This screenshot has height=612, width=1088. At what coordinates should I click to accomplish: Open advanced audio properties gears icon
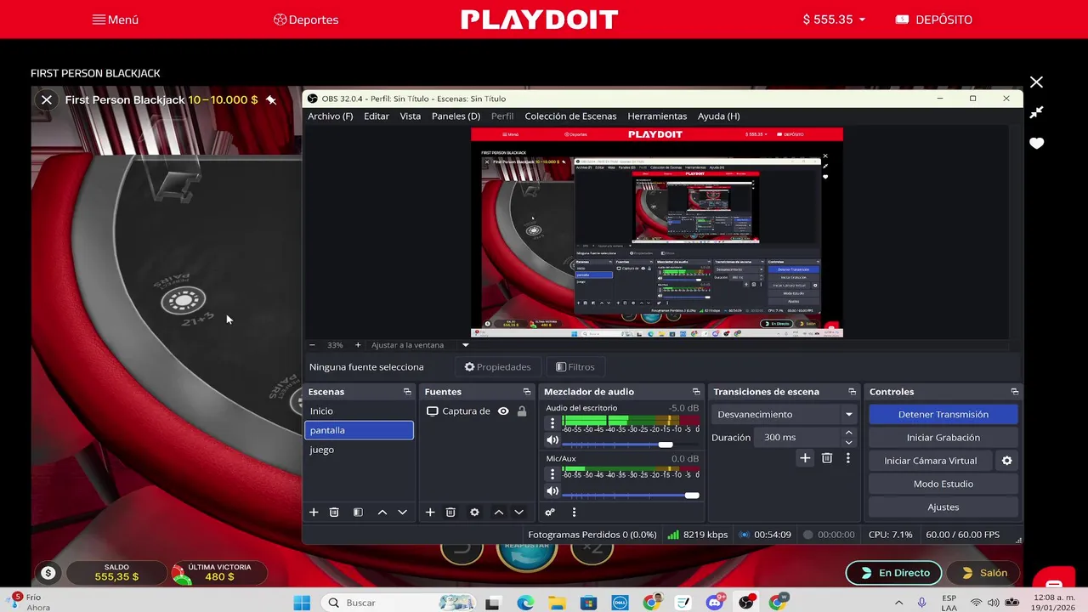coord(550,513)
